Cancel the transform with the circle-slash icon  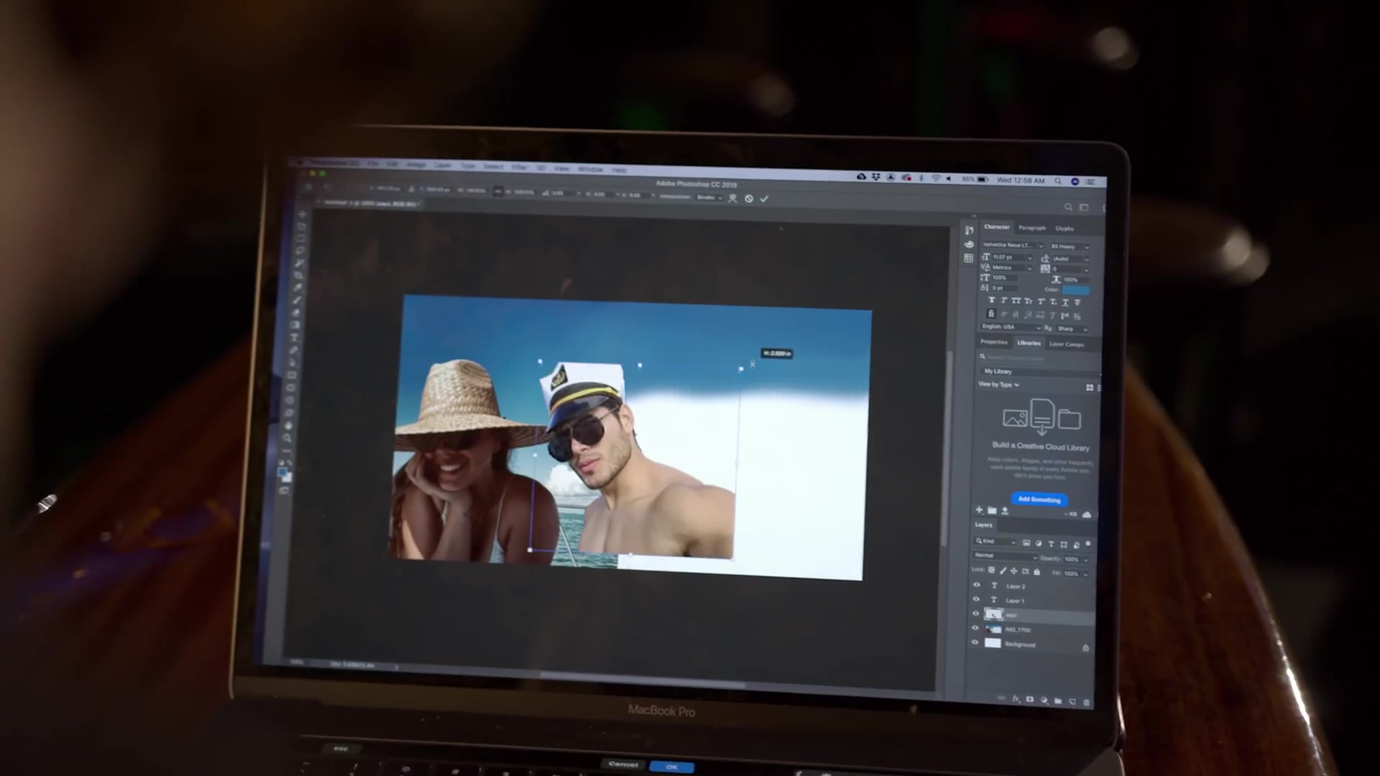click(749, 198)
